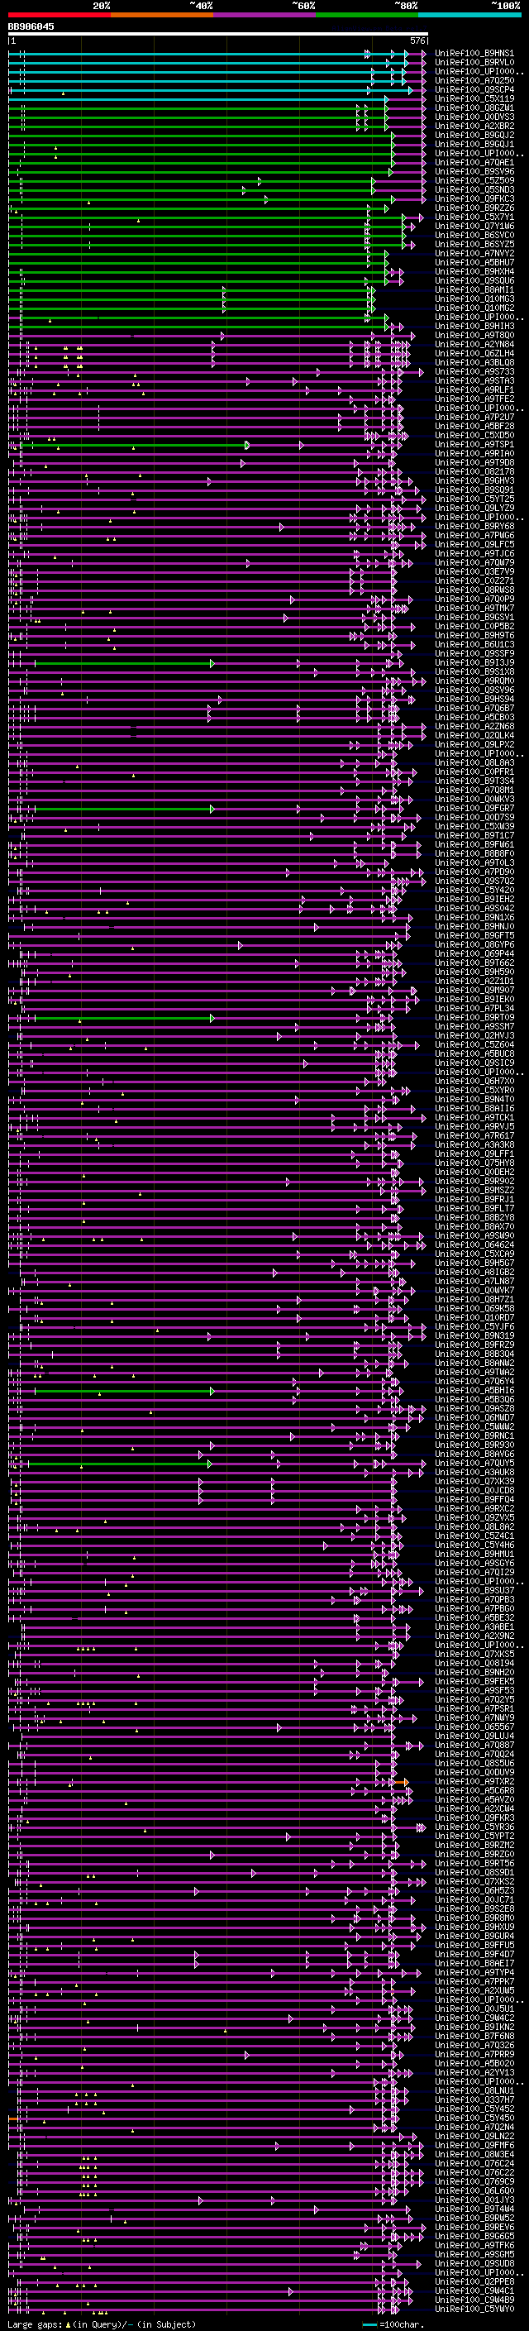Select the UniRef100_Q2QLK4 label

474,736
